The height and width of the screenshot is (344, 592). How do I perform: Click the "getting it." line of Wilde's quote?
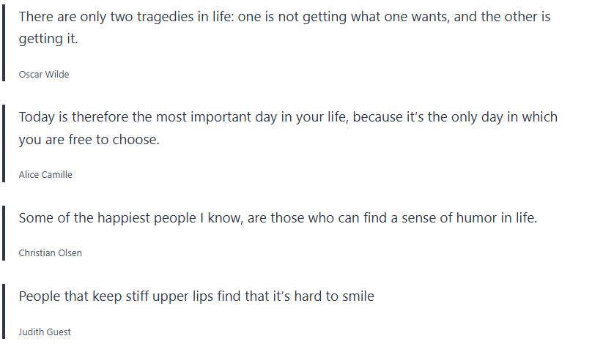point(48,39)
